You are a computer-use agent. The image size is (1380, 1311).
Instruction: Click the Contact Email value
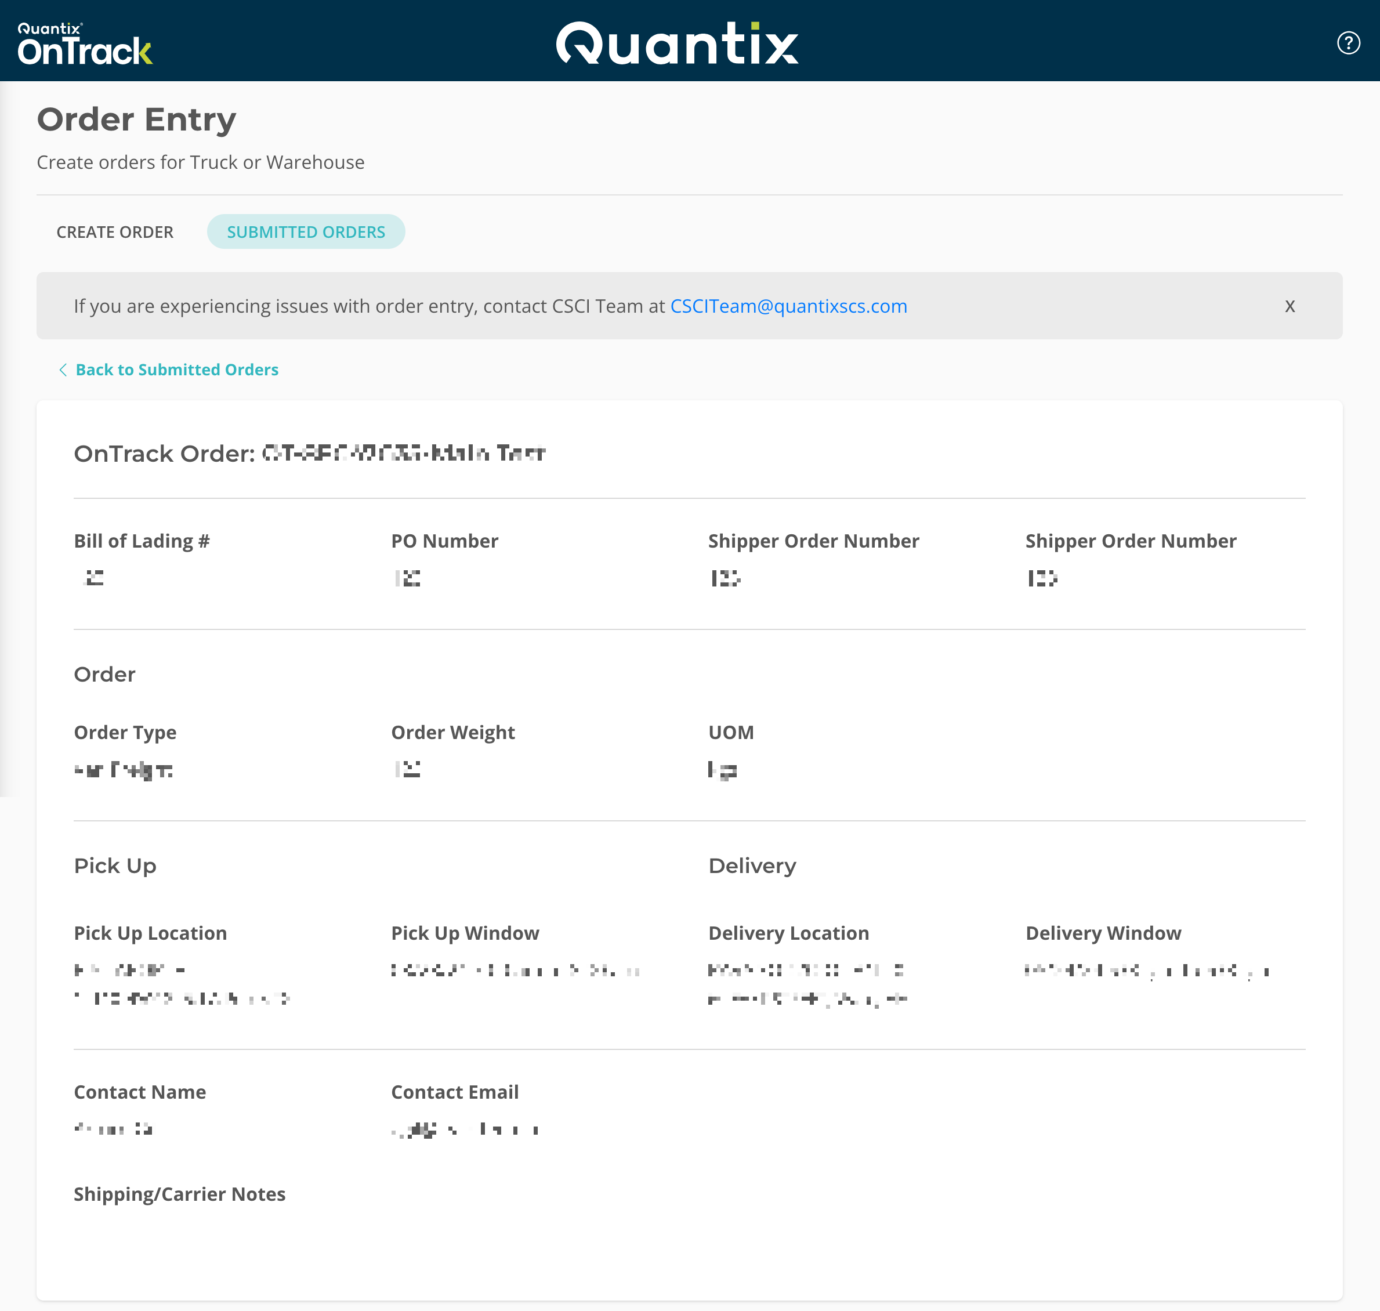click(465, 1129)
